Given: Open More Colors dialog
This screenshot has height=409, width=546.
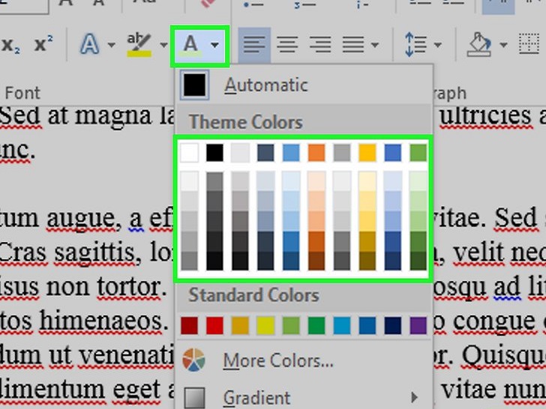Looking at the screenshot, I should coord(277,361).
